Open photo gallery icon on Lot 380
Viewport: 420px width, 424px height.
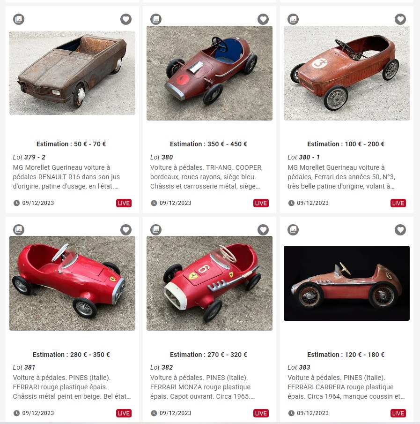(x=156, y=19)
